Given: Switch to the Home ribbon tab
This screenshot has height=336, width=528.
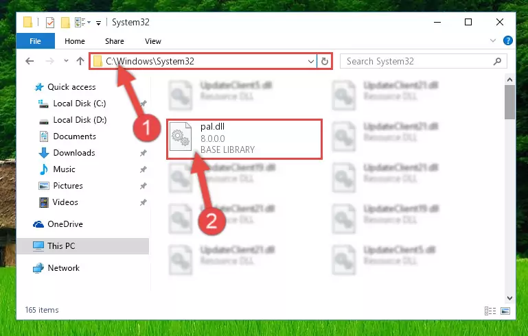Looking at the screenshot, I should pyautogui.click(x=75, y=41).
